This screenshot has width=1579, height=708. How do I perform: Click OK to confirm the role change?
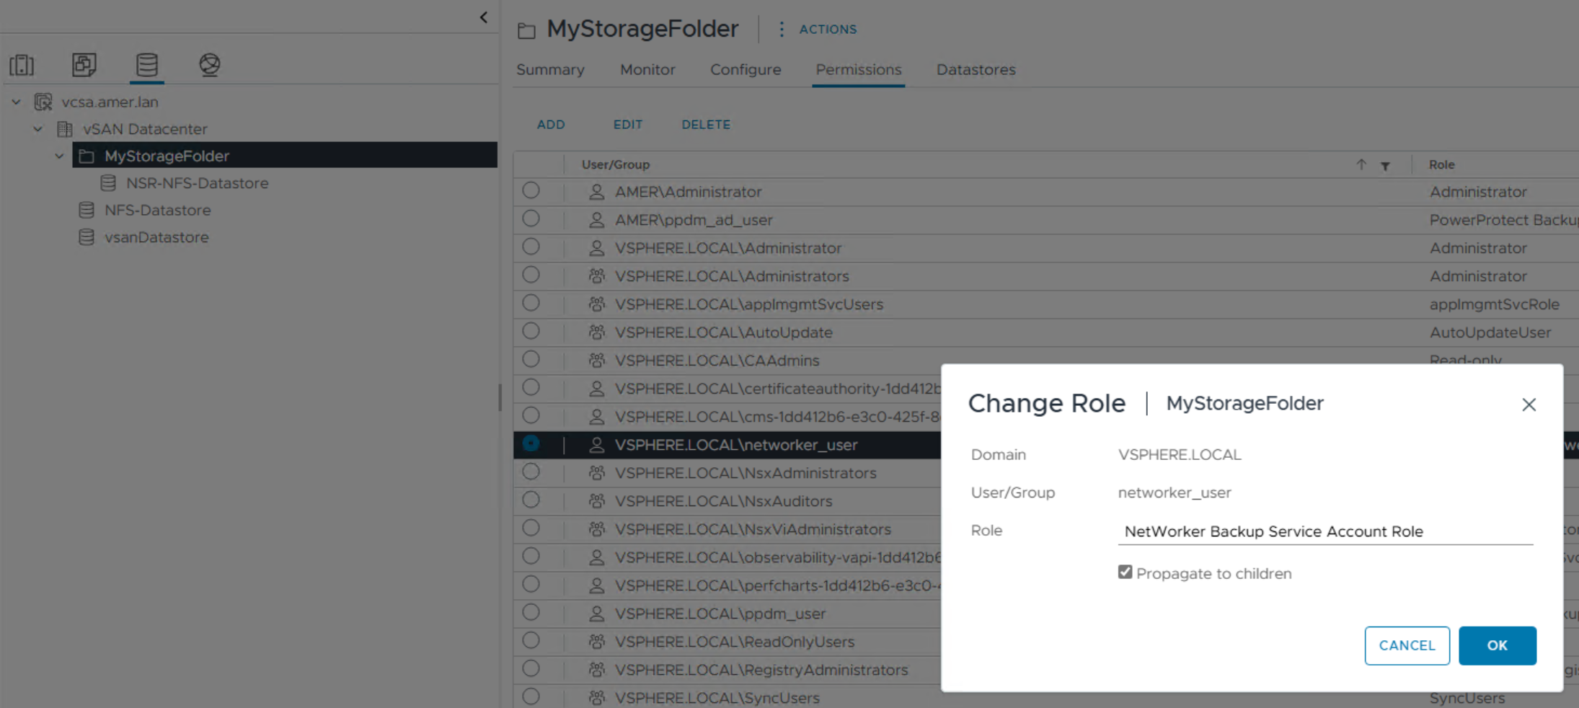coord(1498,645)
